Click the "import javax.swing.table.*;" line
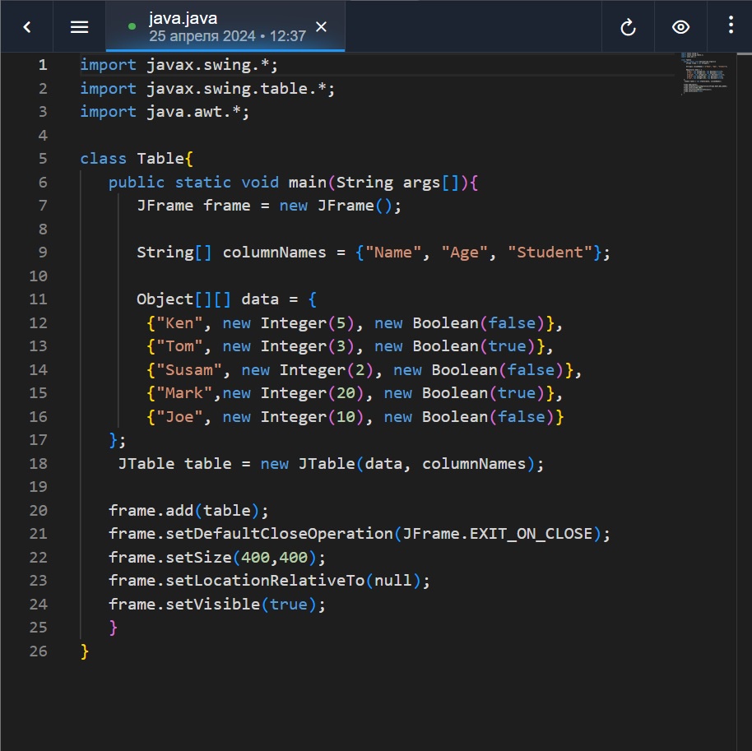The image size is (752, 751). [x=207, y=89]
